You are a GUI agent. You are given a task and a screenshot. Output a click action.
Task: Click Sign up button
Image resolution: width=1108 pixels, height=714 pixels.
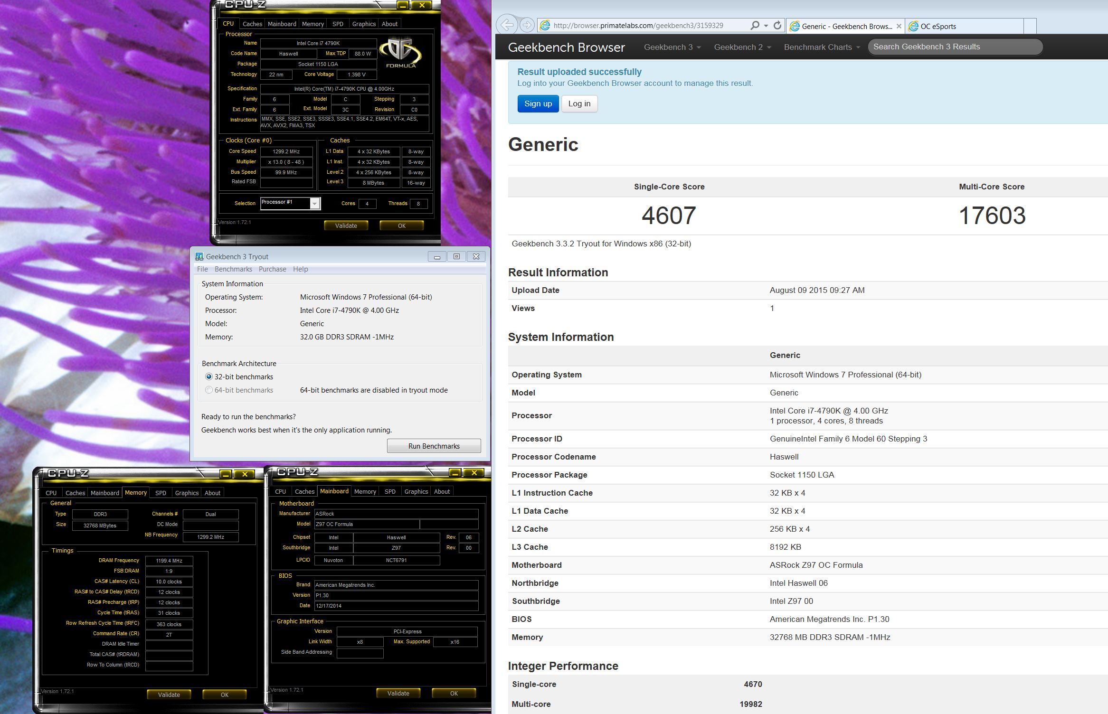coord(538,103)
